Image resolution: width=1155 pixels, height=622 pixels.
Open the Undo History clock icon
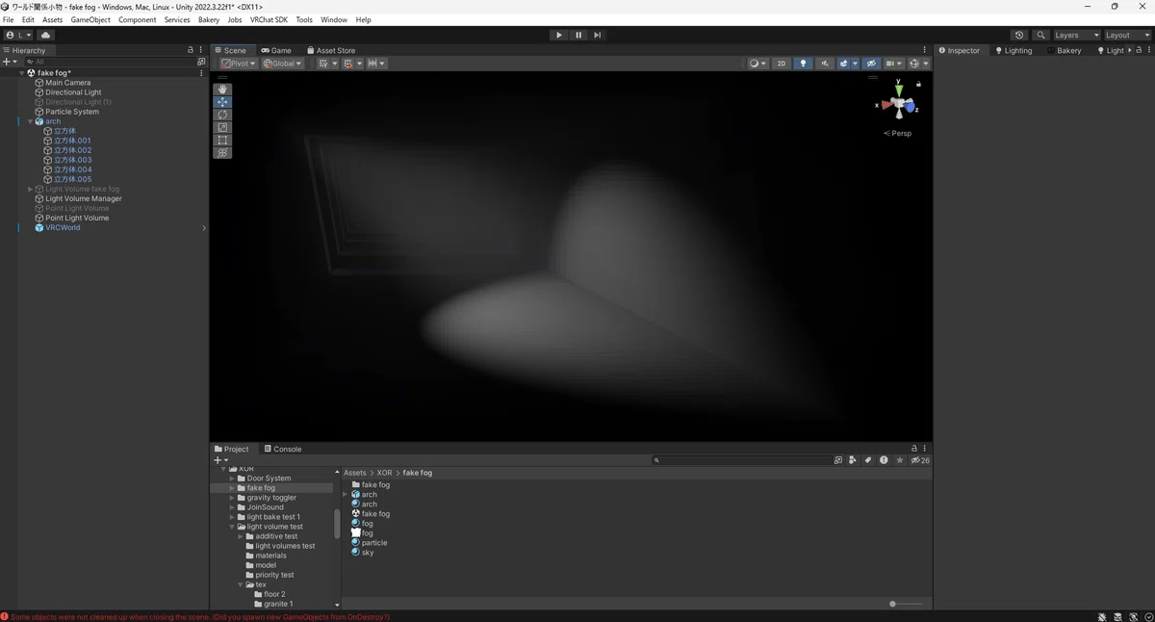tap(1019, 35)
